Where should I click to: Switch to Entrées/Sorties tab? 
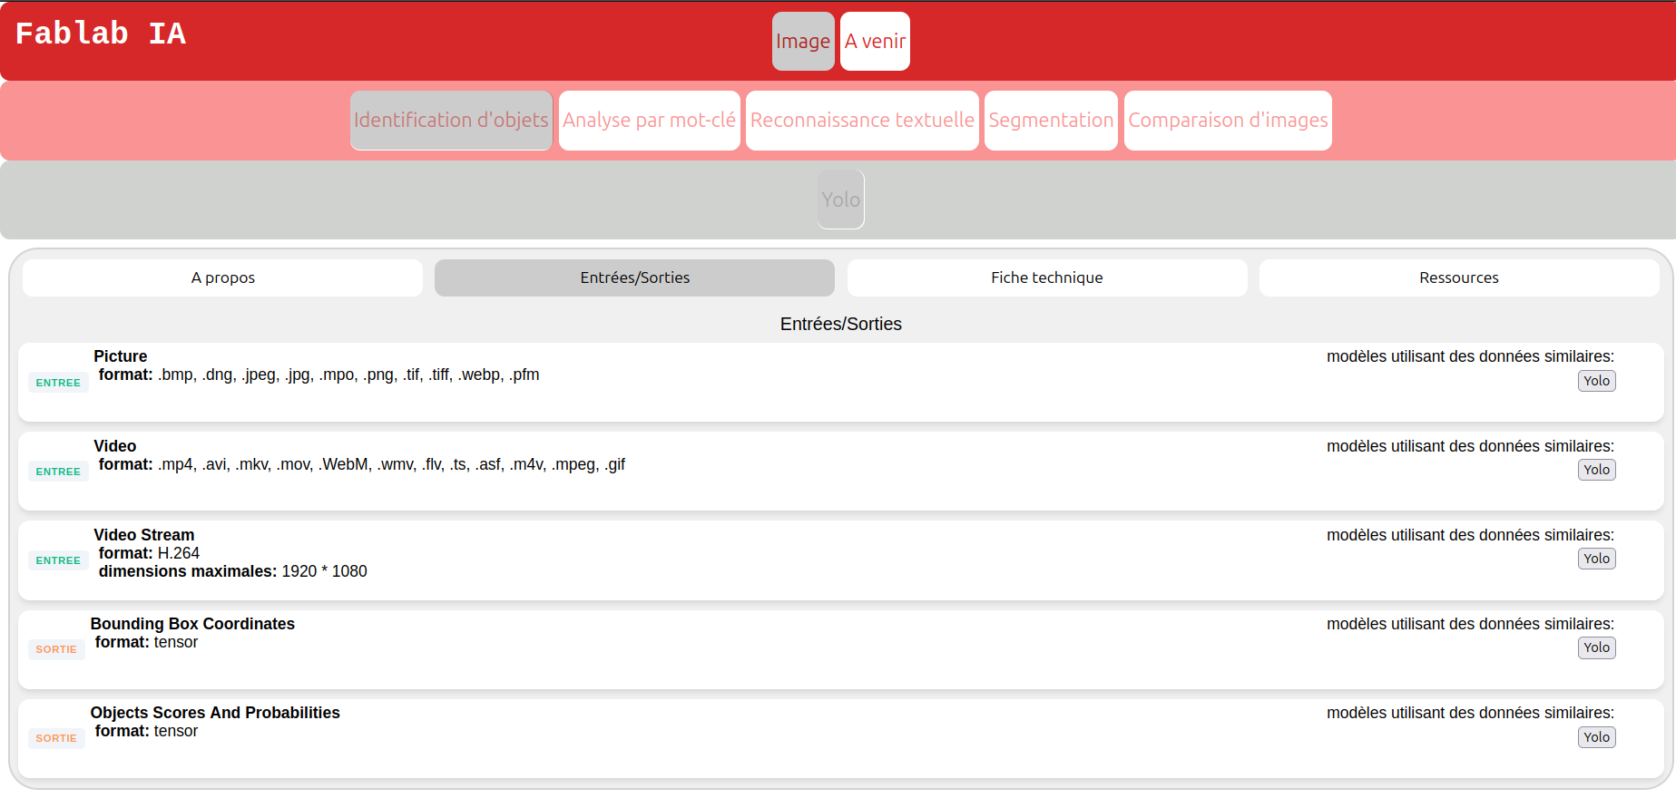634,277
